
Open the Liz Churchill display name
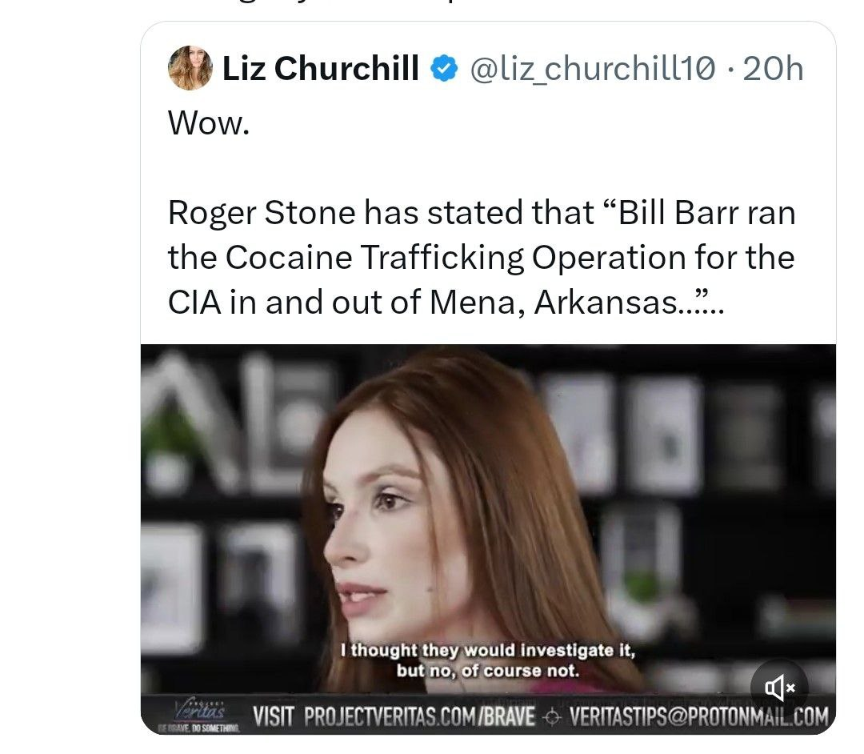pyautogui.click(x=320, y=70)
